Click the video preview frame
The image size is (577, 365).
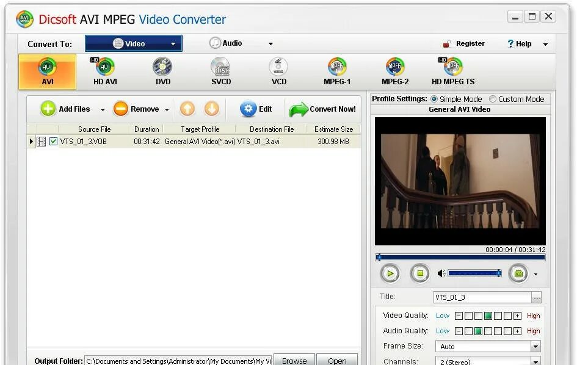[x=460, y=181]
